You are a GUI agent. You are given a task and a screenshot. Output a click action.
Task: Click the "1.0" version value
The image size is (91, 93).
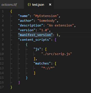[44, 30]
